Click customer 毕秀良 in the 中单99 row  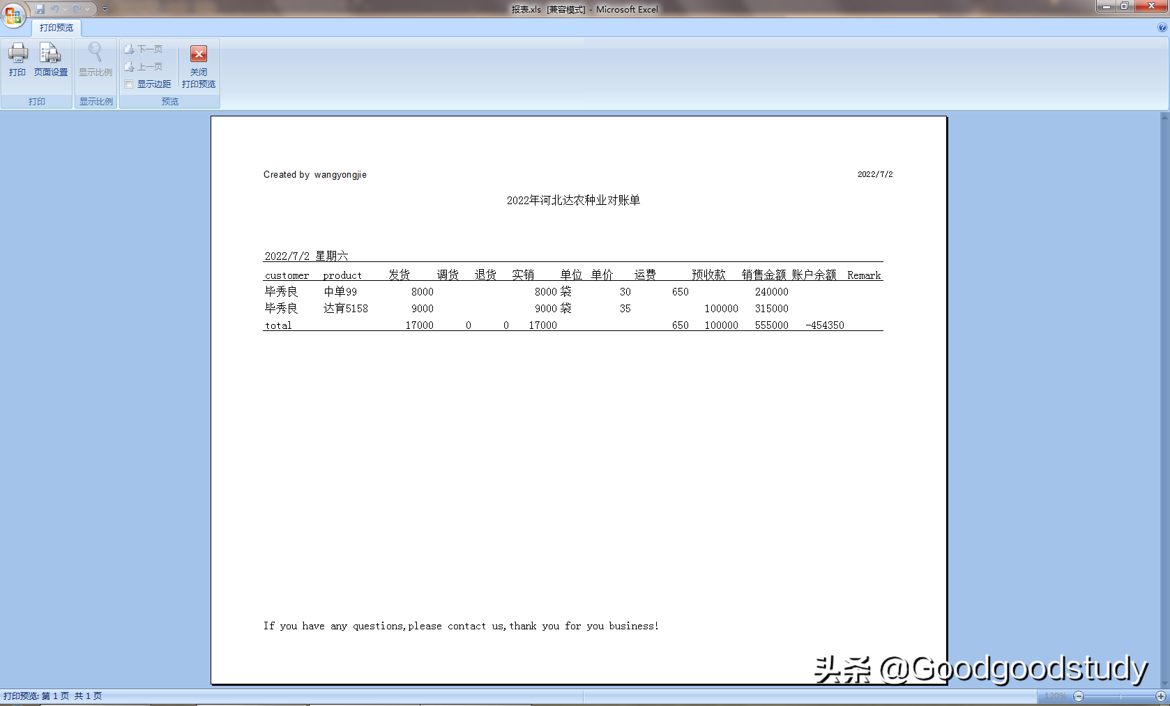[281, 292]
